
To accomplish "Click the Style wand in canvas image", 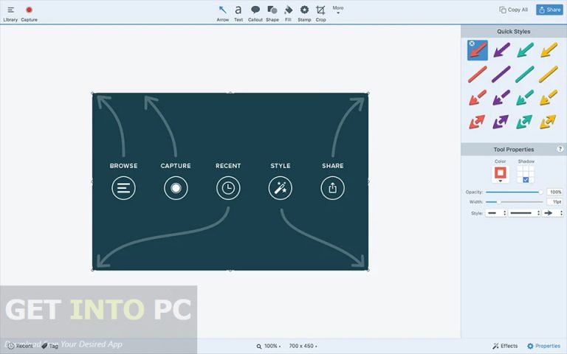I will click(x=281, y=188).
